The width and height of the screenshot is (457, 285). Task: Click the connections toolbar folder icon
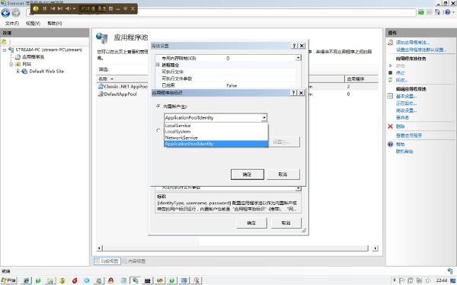[4, 42]
